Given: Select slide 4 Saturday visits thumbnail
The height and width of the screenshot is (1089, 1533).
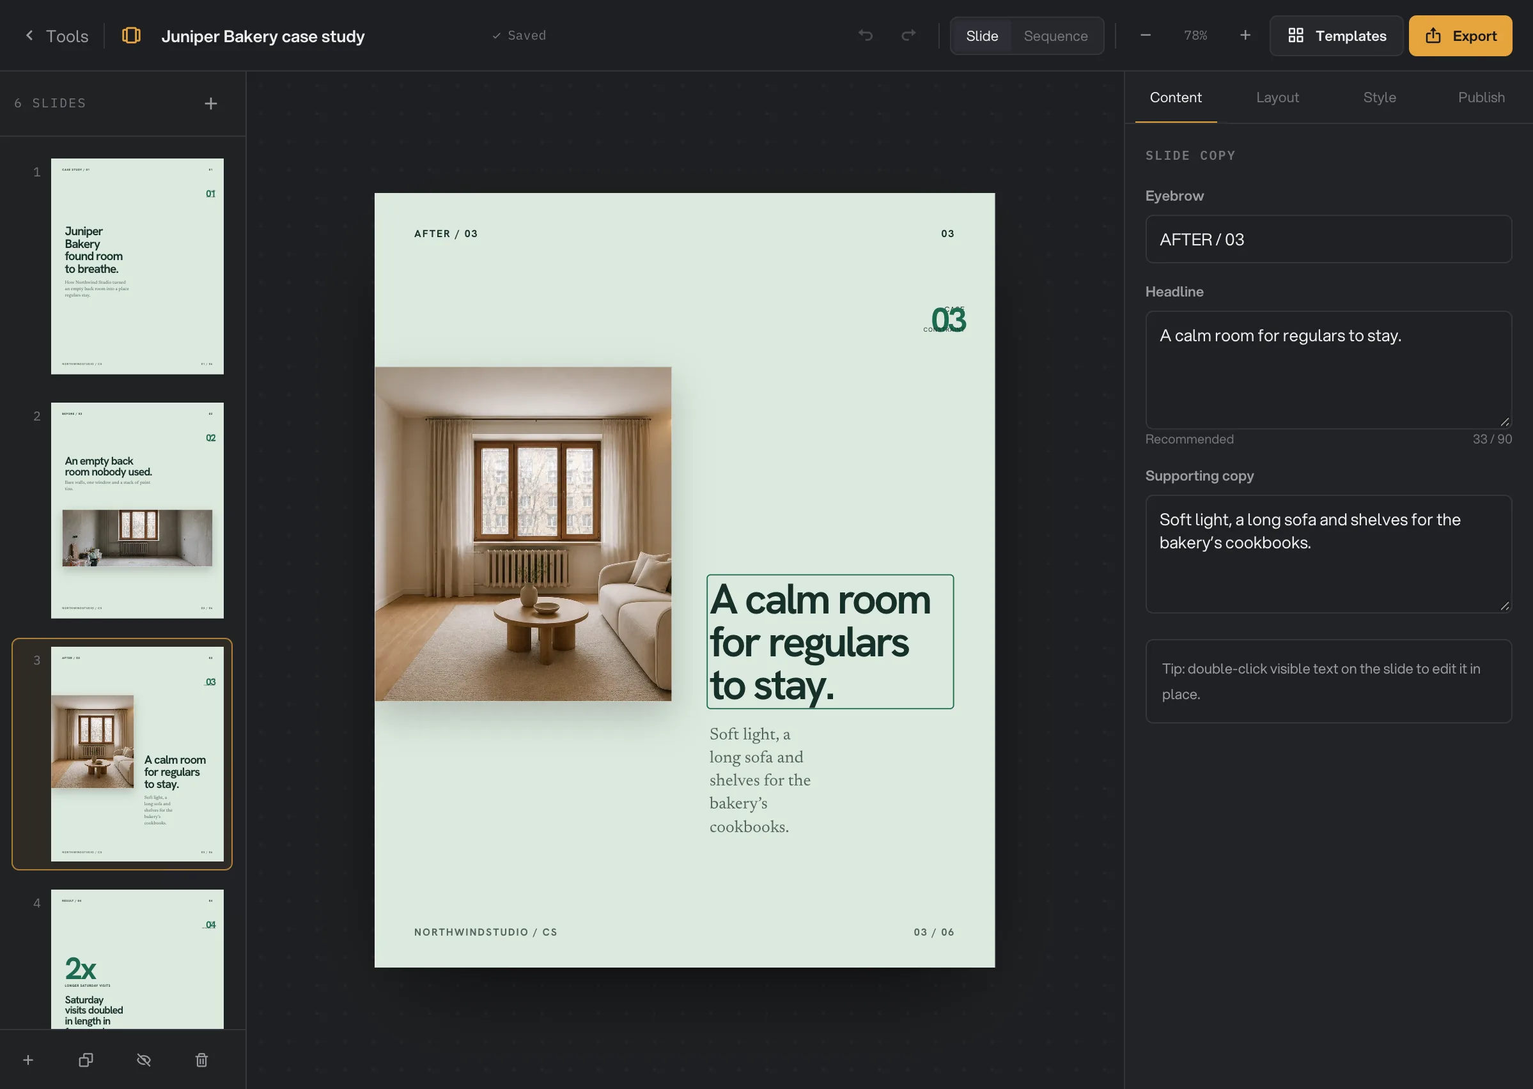Looking at the screenshot, I should [x=137, y=959].
